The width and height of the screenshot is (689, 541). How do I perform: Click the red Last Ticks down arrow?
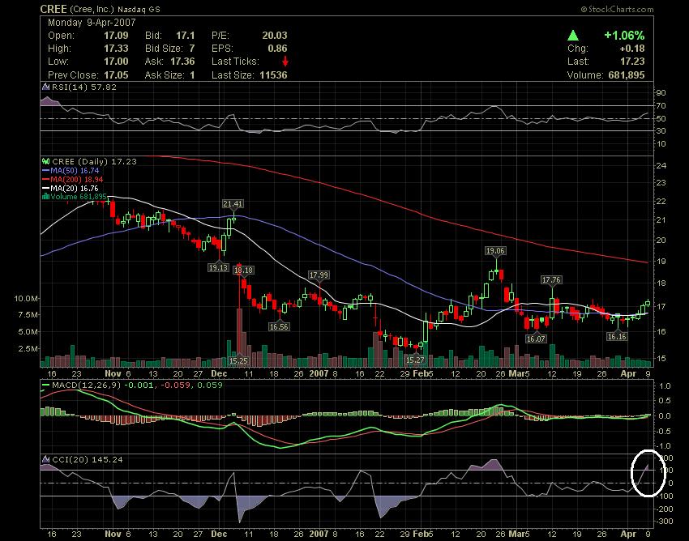[285, 61]
